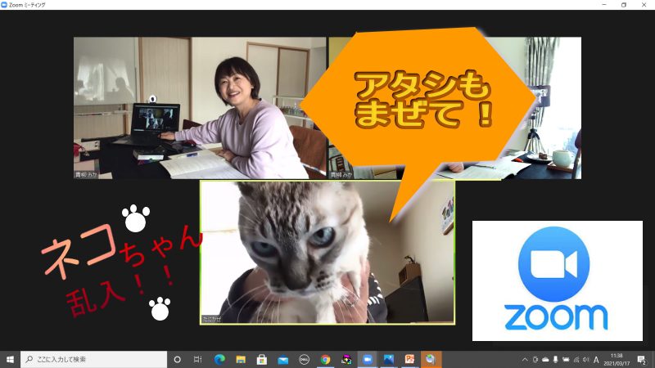Screen dimensions: 655x368
Task: Open the notification center icon
Action: (642, 359)
